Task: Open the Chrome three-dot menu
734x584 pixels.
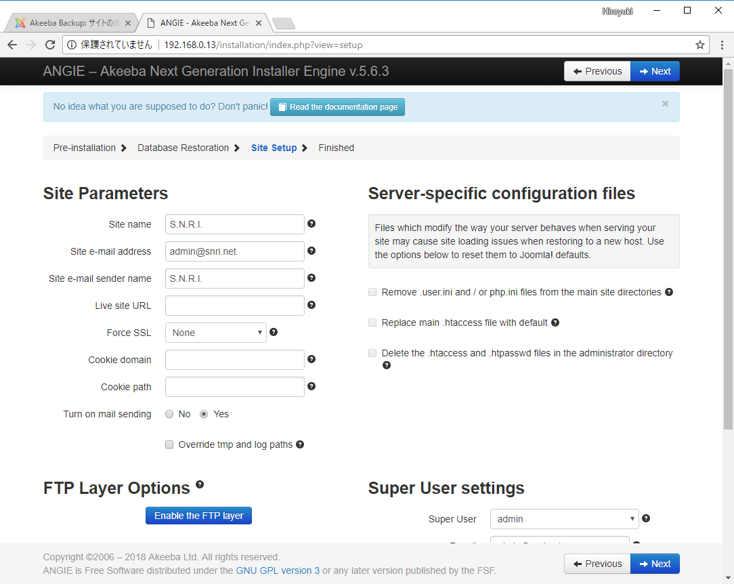Action: pyautogui.click(x=722, y=45)
